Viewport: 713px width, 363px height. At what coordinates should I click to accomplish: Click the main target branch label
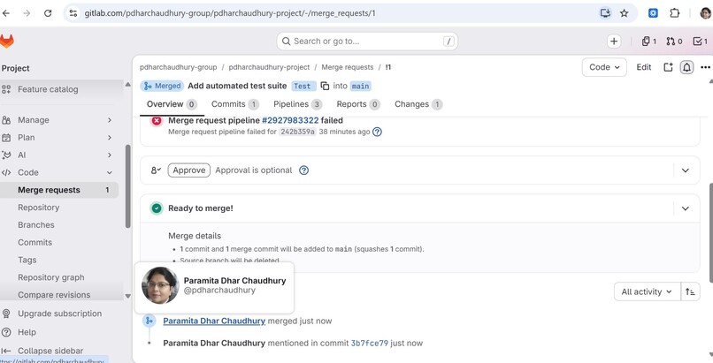(361, 86)
